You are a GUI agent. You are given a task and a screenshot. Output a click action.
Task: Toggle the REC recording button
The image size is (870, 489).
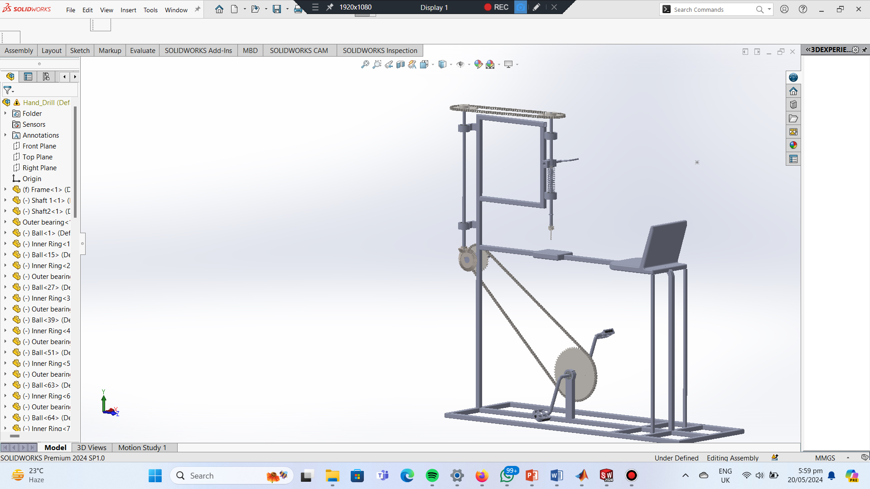click(496, 7)
